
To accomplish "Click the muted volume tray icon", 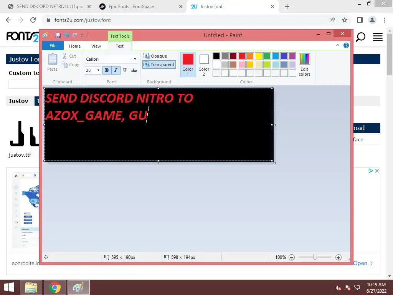I will coord(339,288).
